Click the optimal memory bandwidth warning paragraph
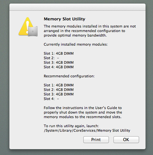Image resolution: width=153 pixels, height=155 pixels. tap(90, 31)
